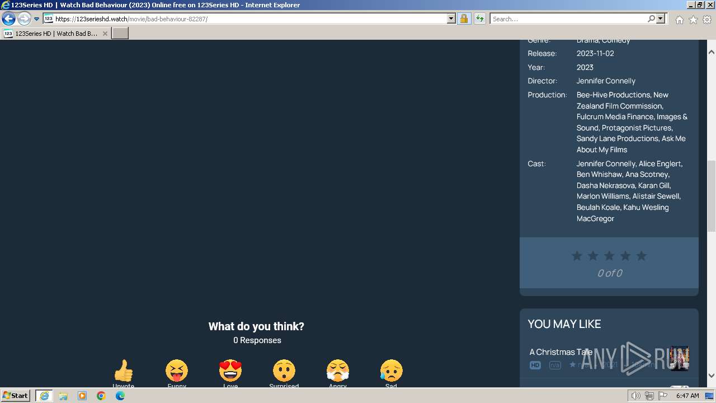
Task: Rate the movie four stars
Action: (625, 256)
